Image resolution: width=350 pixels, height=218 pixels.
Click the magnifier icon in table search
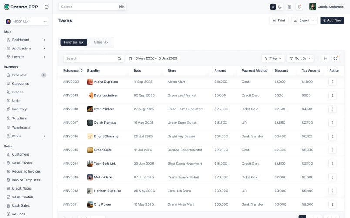[119, 58]
